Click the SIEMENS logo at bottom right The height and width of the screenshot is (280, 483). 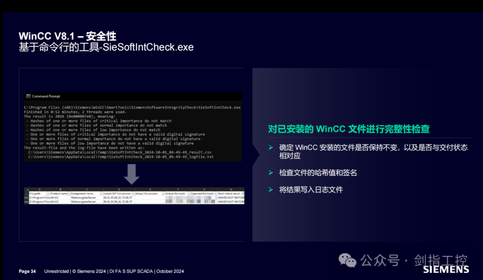coord(445,270)
